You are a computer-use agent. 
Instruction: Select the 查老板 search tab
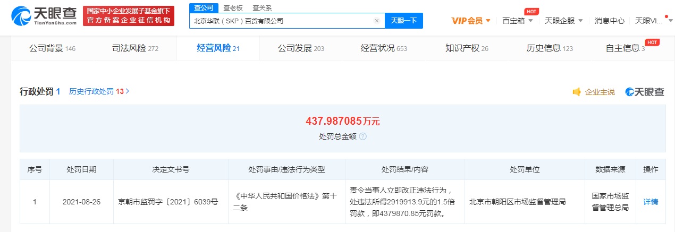[x=233, y=7]
